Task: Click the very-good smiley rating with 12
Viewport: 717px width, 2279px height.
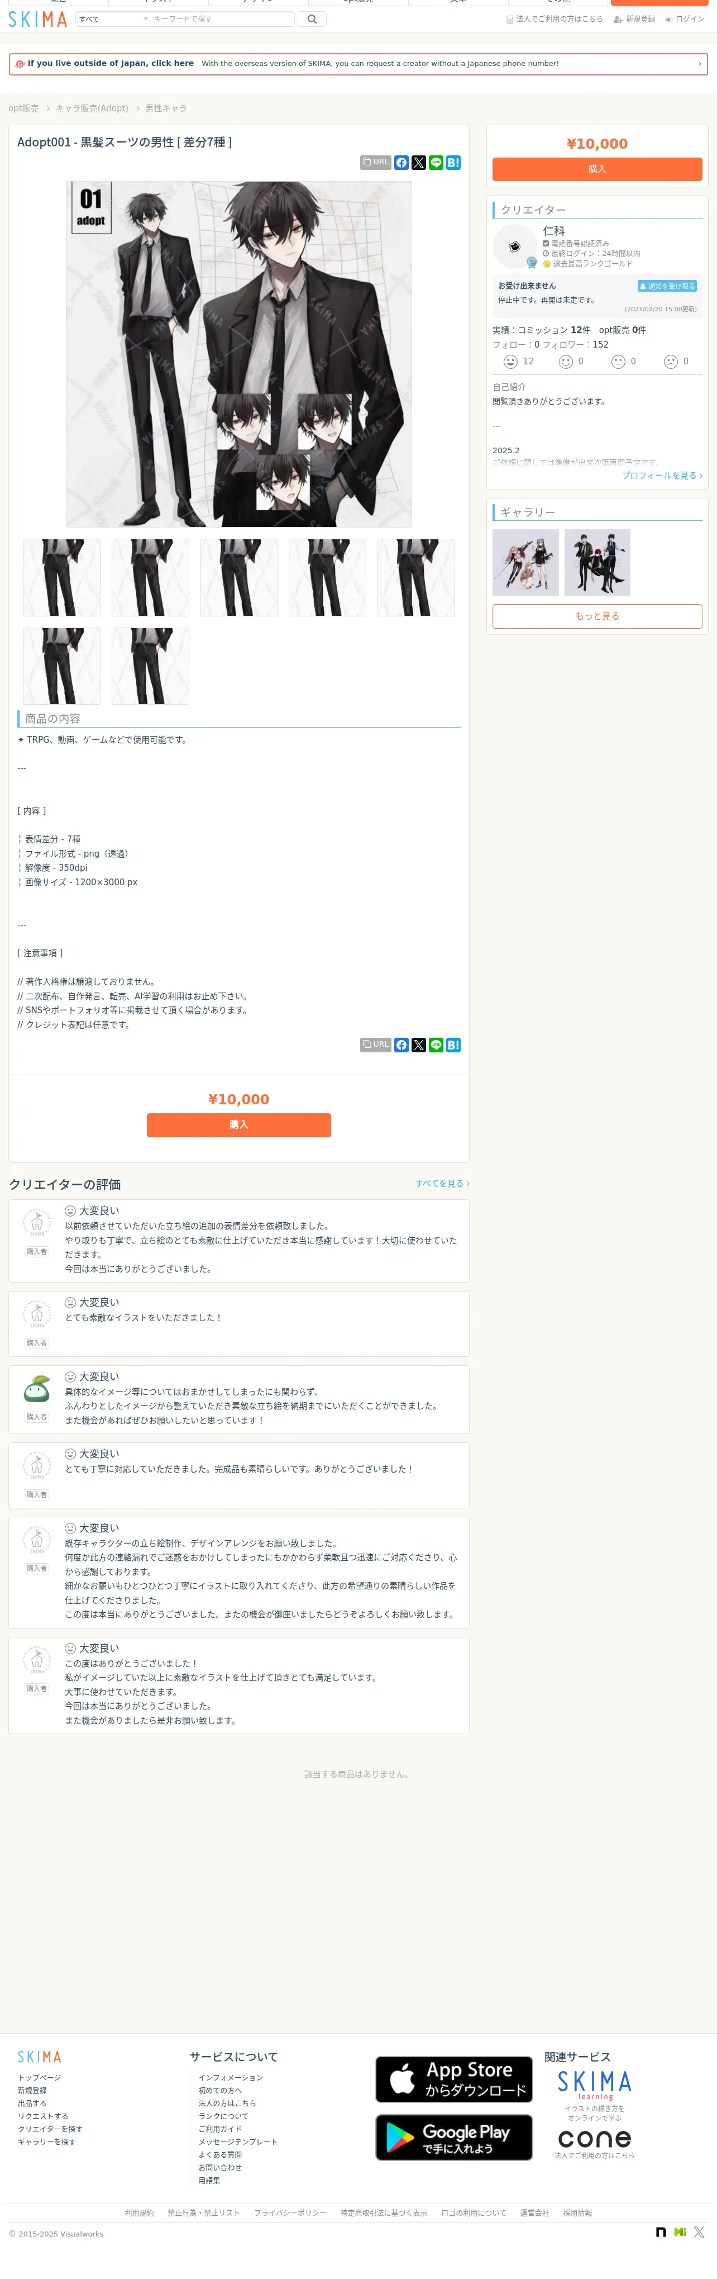Action: tap(510, 362)
